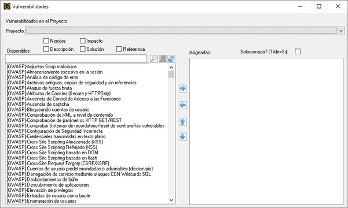Viewport: 348px width, 208px height.
Task: Enable the Impacto checkbox
Action: pyautogui.click(x=83, y=41)
